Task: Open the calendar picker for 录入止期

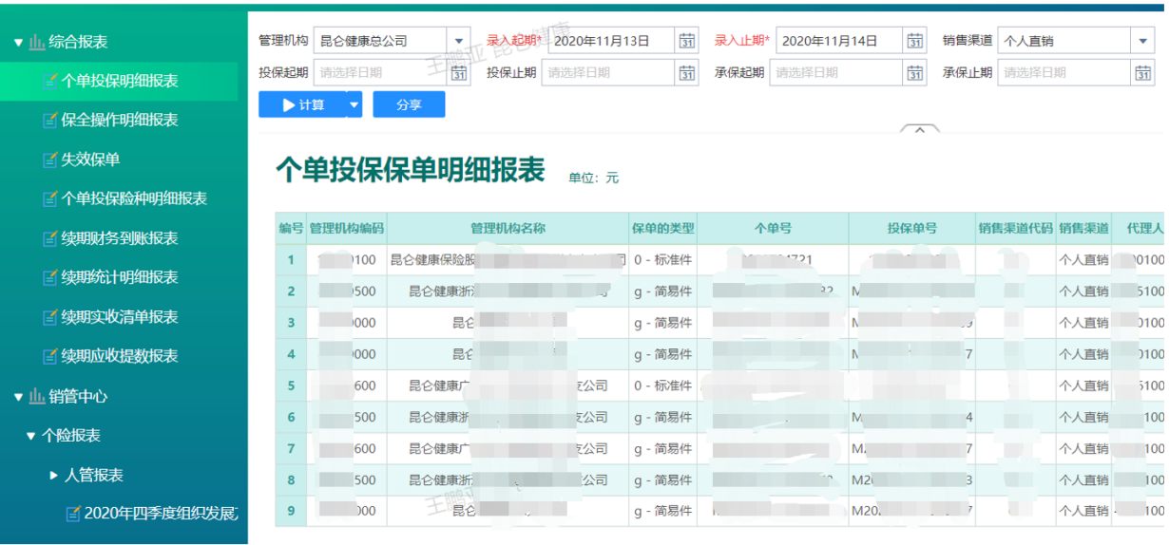Action: click(x=915, y=41)
